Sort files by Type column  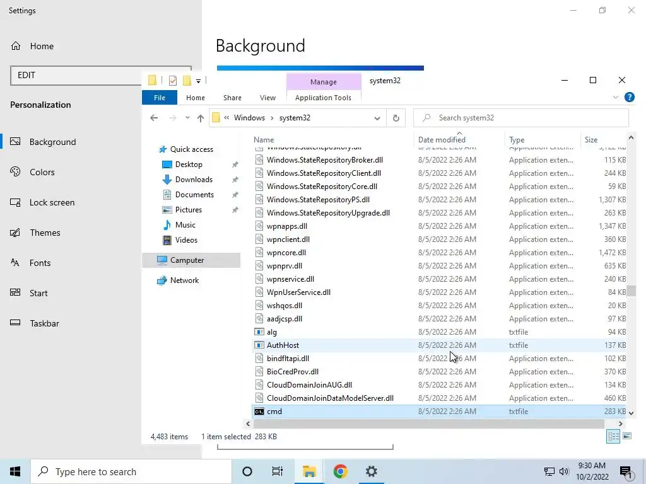517,139
